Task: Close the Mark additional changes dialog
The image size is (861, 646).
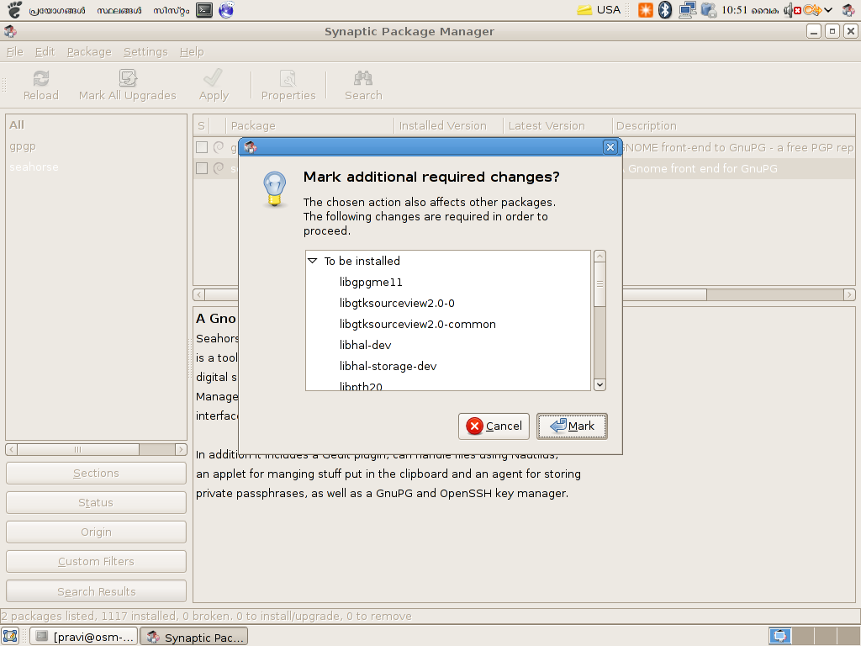Action: click(610, 147)
